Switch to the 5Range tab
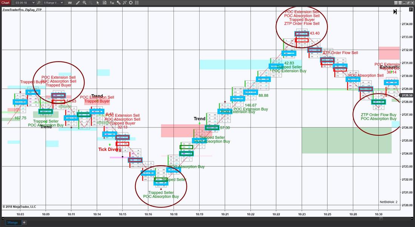This screenshot has width=415, height=227. (x=12, y=222)
